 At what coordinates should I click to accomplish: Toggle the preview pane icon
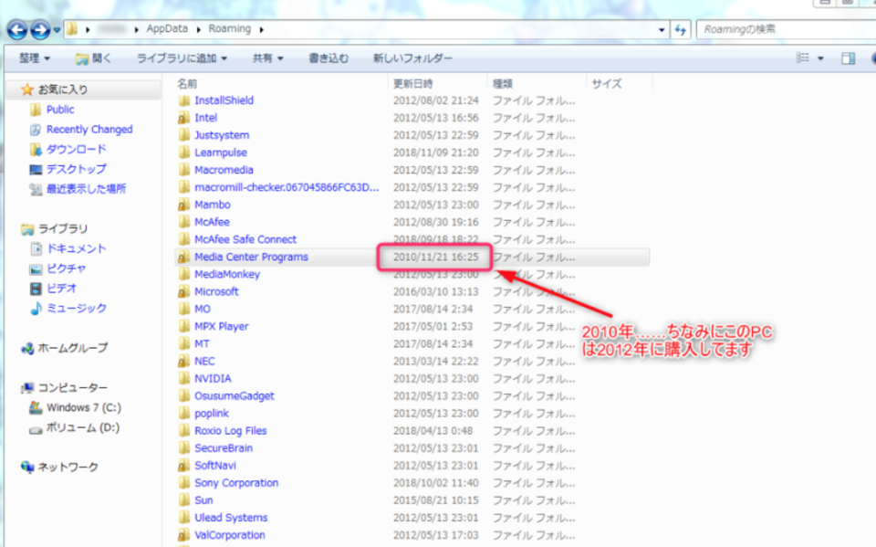click(x=848, y=58)
